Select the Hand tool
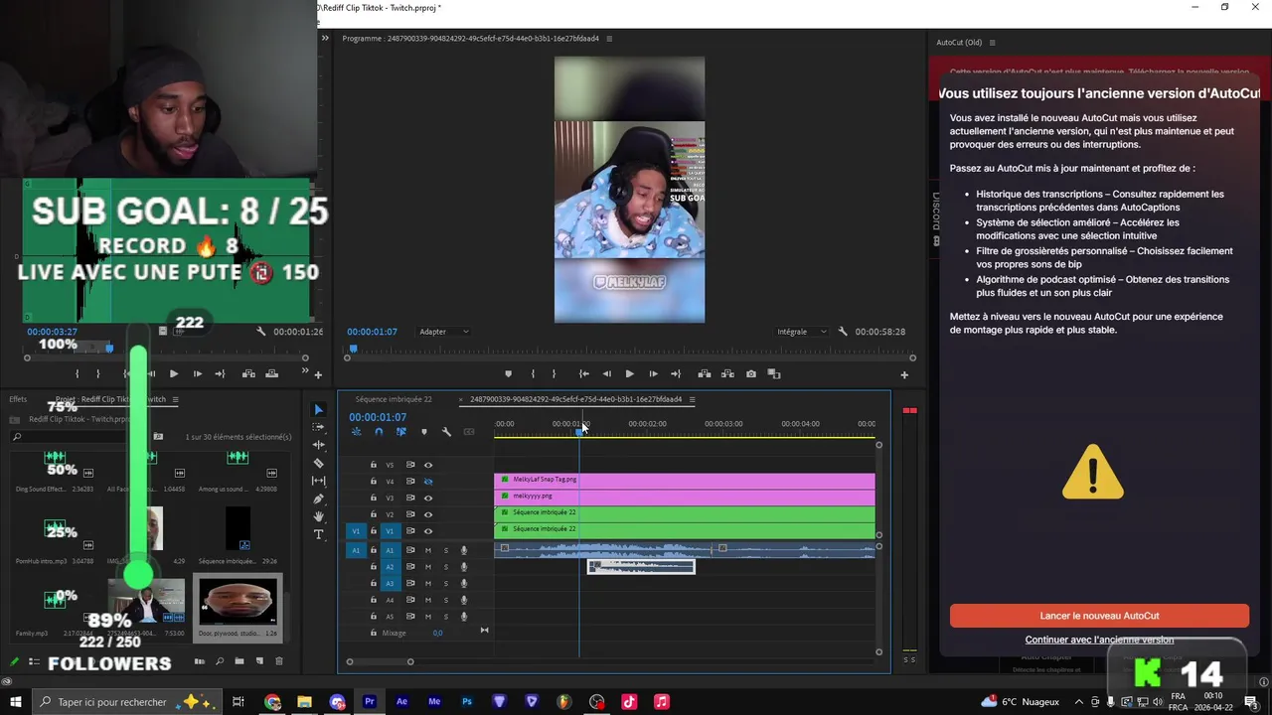Screen dimensions: 1272x715 [x=318, y=516]
